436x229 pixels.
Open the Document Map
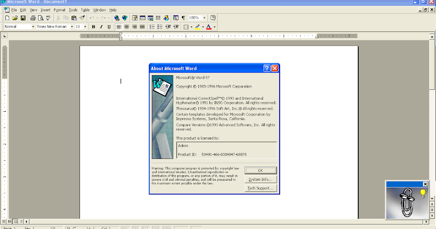point(176,18)
